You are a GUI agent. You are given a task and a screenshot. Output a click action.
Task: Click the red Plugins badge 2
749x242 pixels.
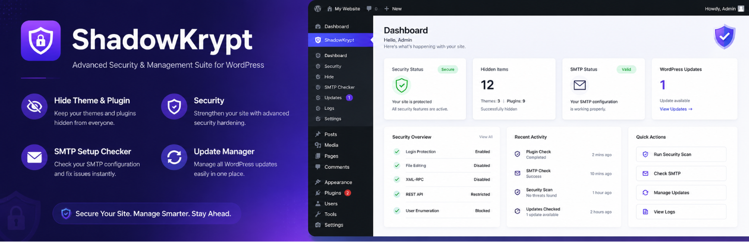(x=348, y=193)
